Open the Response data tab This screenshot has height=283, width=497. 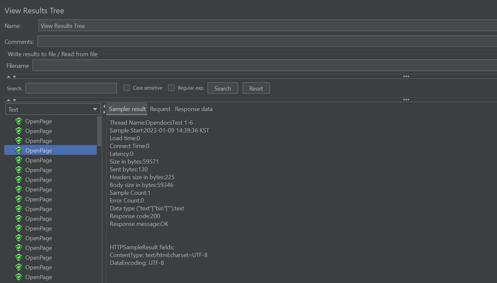[x=193, y=109]
